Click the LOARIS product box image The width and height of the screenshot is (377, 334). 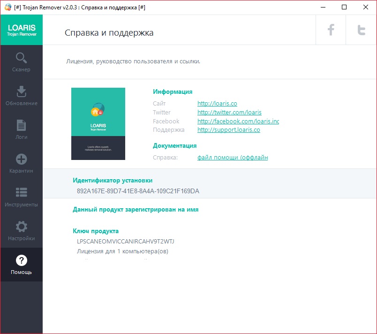pyautogui.click(x=98, y=124)
